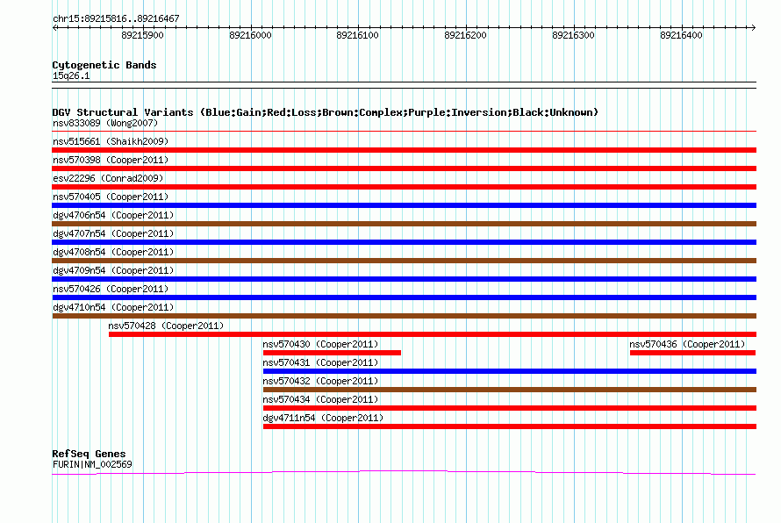The image size is (781, 523).
Task: Click nsv570398 (Cooper2011) label
Action: (111, 160)
